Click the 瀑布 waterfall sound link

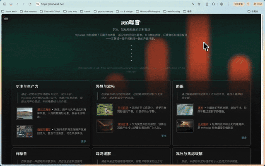200,108
